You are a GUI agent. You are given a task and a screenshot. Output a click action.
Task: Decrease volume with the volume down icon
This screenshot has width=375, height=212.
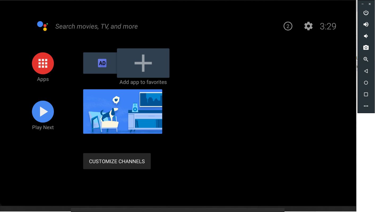click(x=366, y=36)
